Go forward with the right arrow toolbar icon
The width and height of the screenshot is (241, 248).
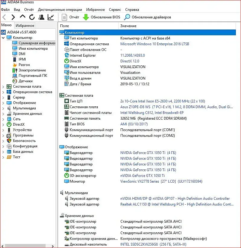pos(13,17)
